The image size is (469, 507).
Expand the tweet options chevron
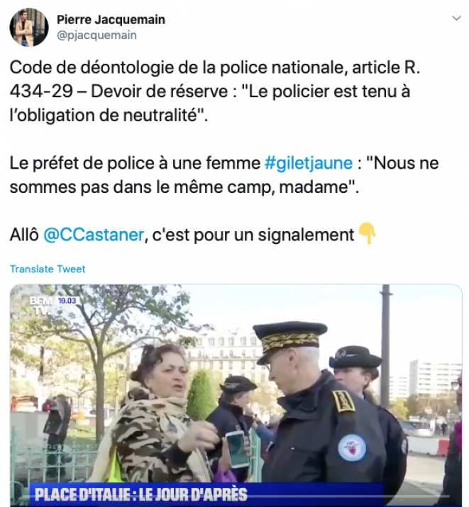(456, 18)
